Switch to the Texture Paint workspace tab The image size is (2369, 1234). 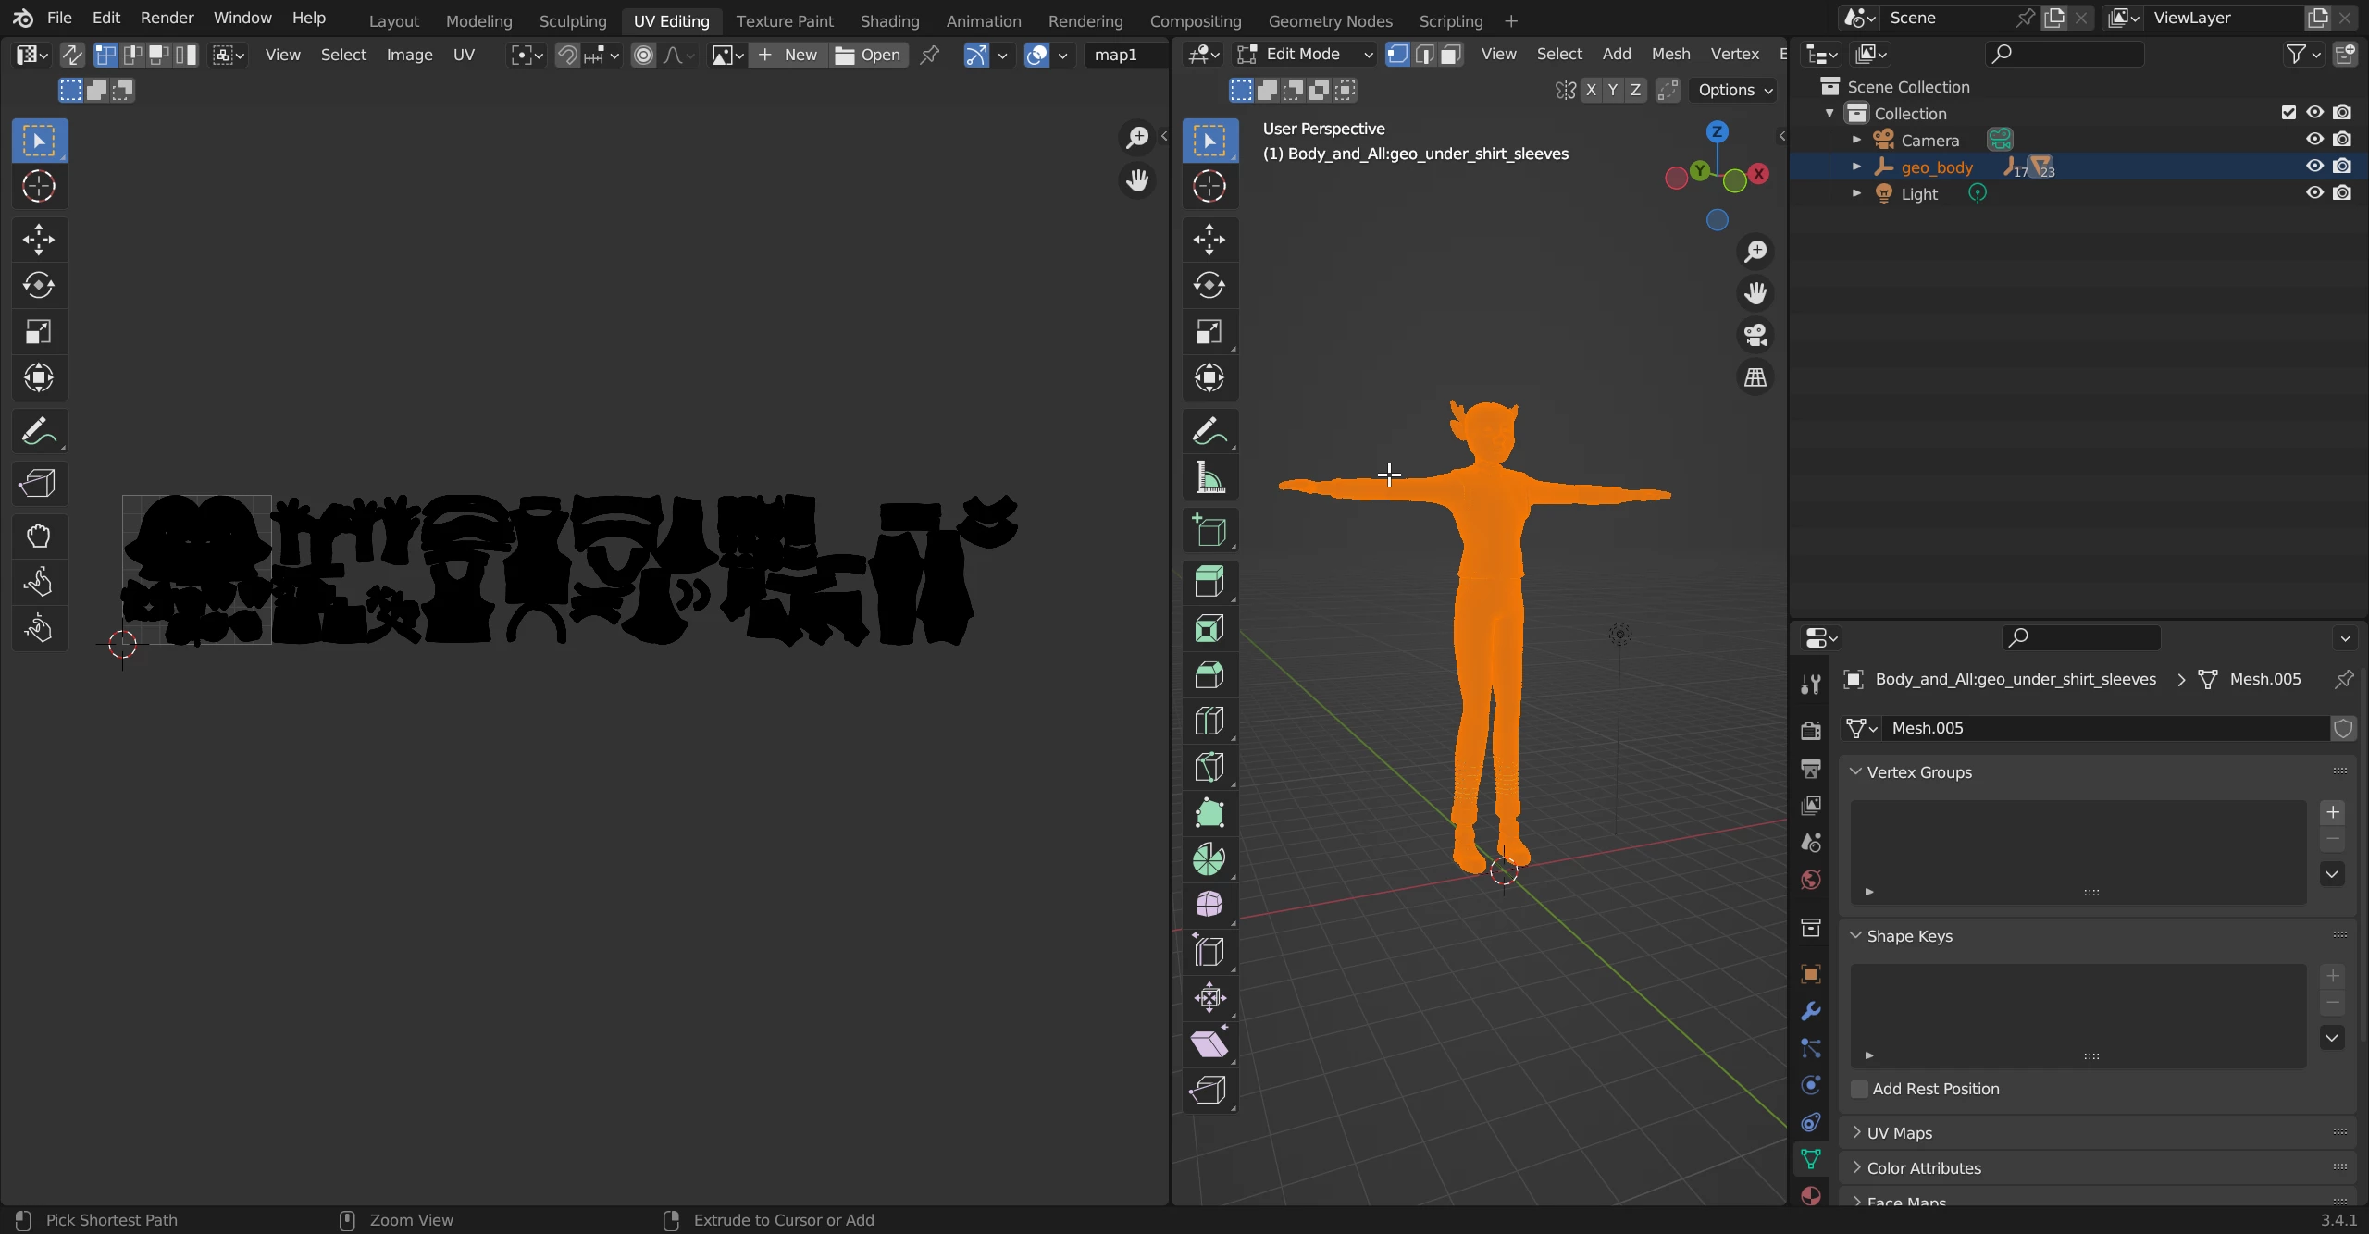tap(784, 20)
